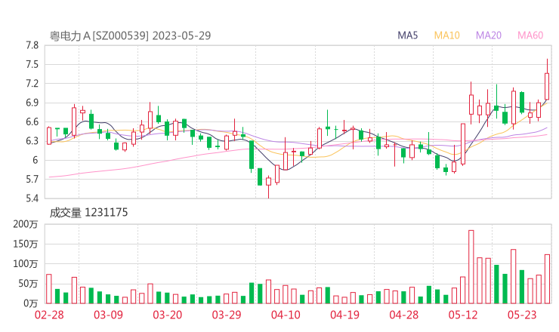Click the 04-10 date label
The width and height of the screenshot is (559, 332).
tap(286, 315)
